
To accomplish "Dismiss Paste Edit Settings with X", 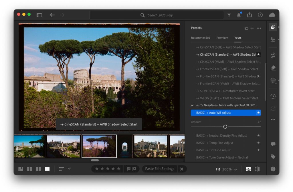I will (x=182, y=169).
